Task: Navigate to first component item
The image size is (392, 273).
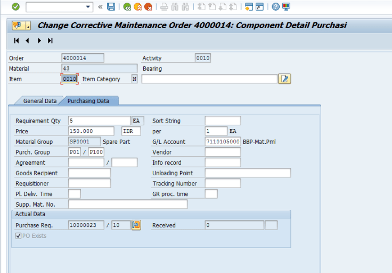Action: click(17, 41)
